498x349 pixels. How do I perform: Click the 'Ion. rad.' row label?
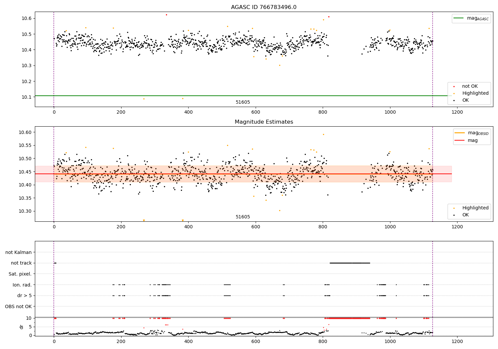coord(22,285)
